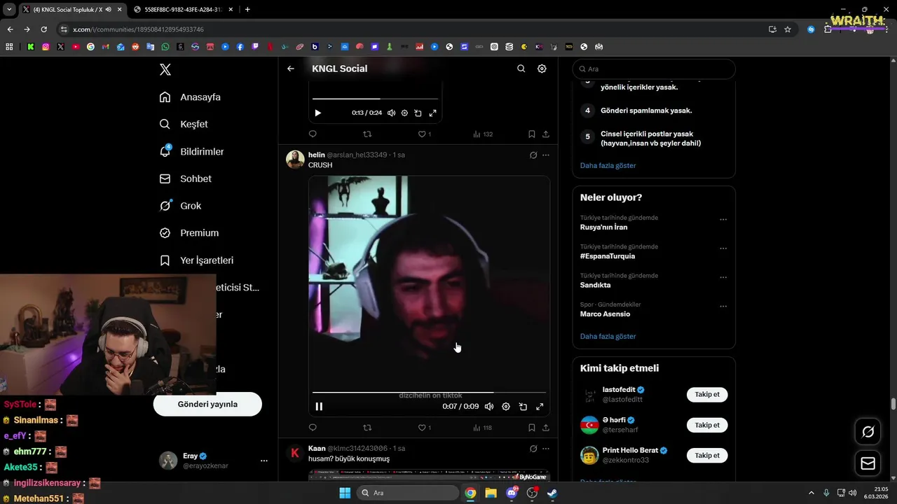Bookmark this page with star icon
The image size is (897, 504).
click(x=788, y=29)
